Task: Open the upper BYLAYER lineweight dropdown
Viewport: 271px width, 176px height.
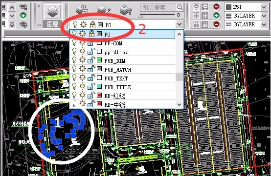Action: (264, 16)
